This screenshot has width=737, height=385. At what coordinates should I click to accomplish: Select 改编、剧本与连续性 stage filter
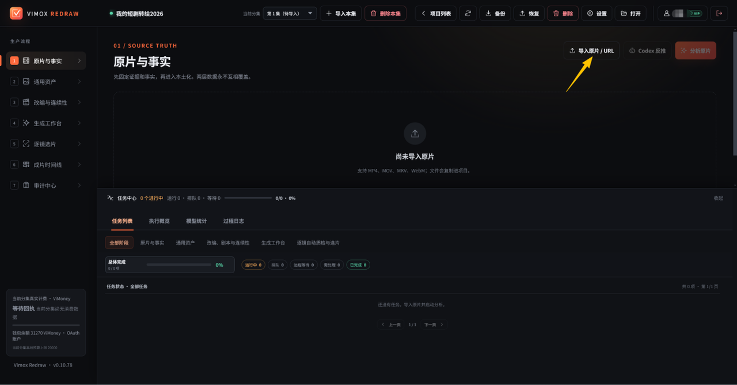[228, 243]
